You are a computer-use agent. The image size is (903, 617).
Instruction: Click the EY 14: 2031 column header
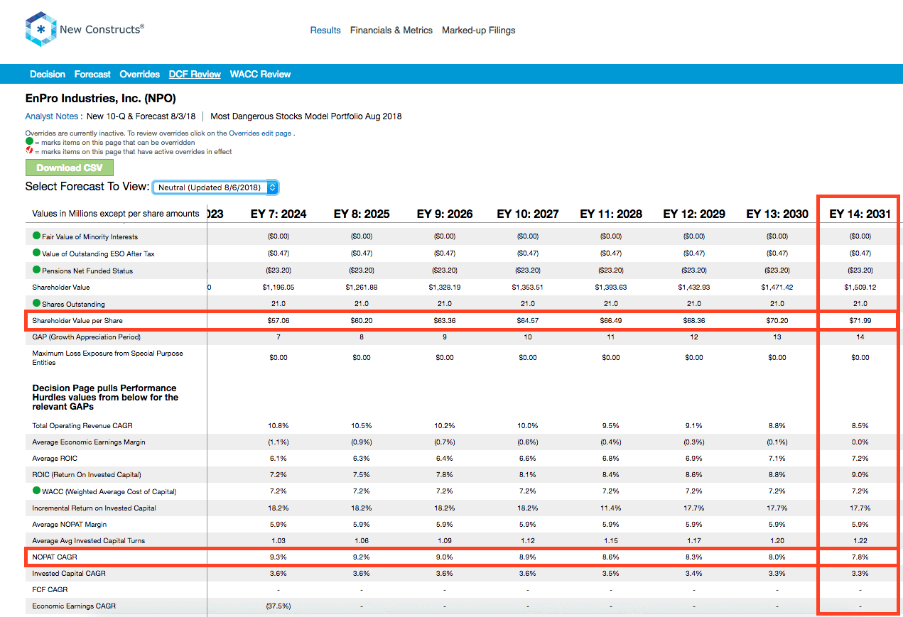(x=860, y=214)
